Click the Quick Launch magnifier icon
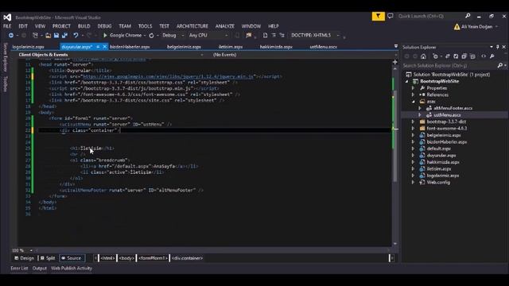The height and width of the screenshot is (286, 509). [x=468, y=16]
